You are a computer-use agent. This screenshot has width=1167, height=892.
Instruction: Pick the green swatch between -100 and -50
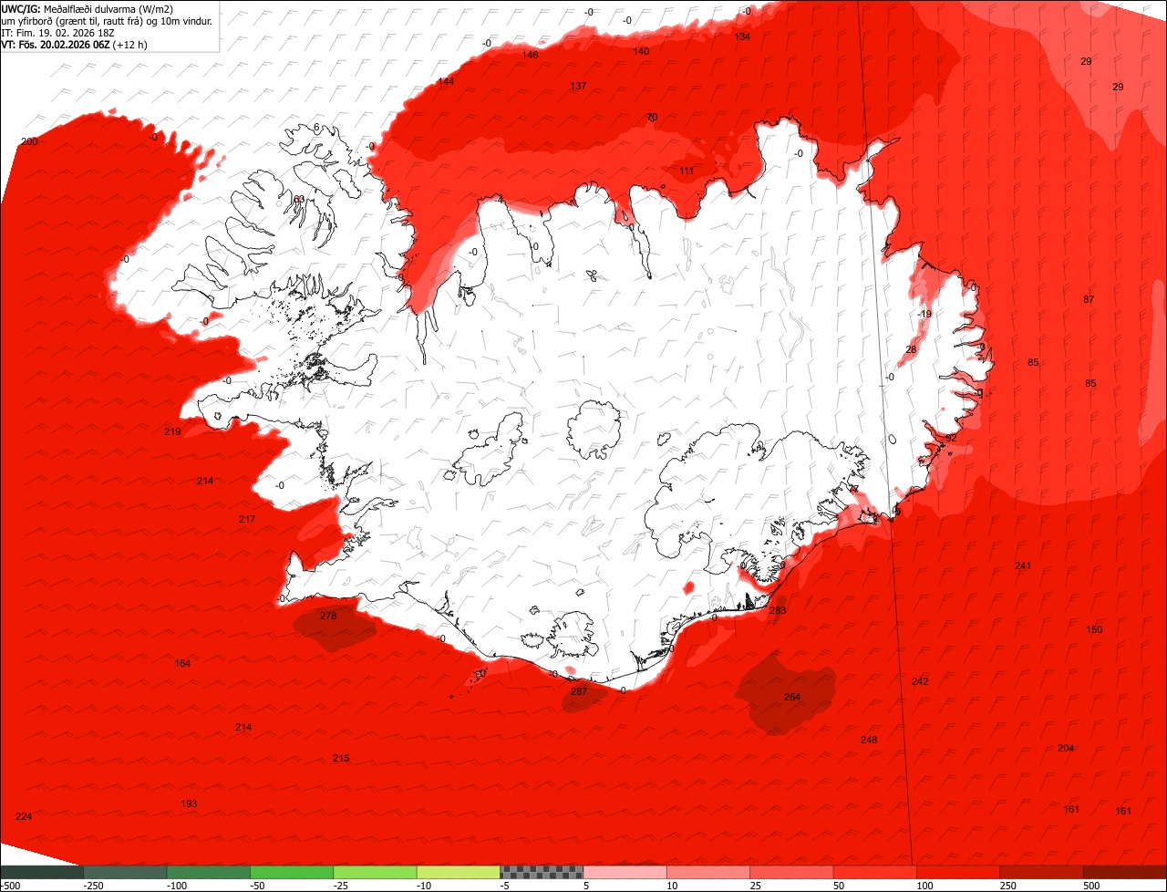(208, 872)
